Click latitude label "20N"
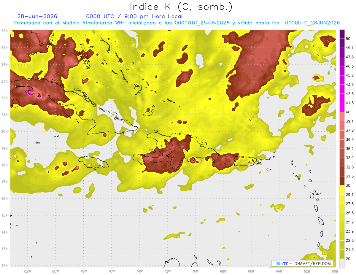 tap(4, 131)
